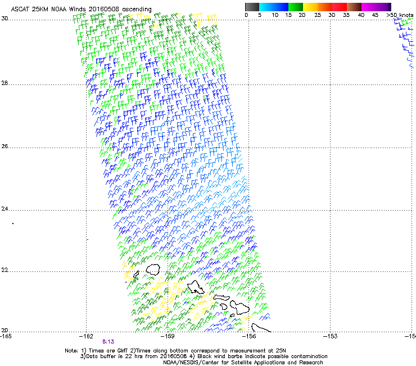This screenshot has width=416, height=366.
Task: Click the Molokai island outline
Action: click(x=222, y=297)
